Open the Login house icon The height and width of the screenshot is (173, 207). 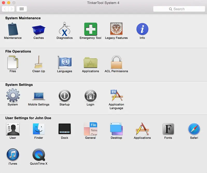91,96
